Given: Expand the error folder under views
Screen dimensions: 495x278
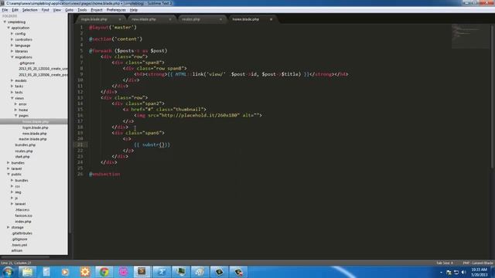Looking at the screenshot, I should coord(15,104).
